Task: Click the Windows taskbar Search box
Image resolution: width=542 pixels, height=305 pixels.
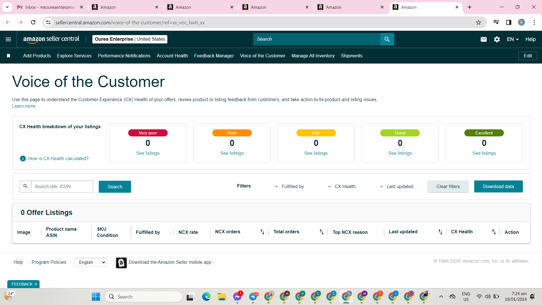Action: coord(144,297)
